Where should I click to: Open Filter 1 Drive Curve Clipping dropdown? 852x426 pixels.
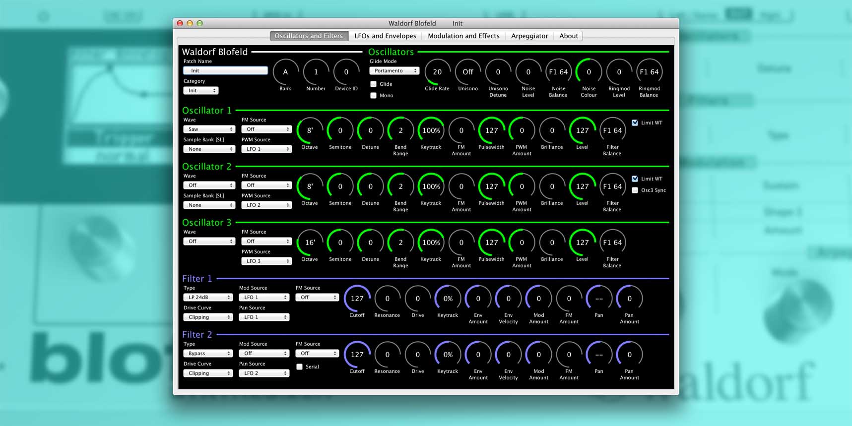(x=208, y=317)
